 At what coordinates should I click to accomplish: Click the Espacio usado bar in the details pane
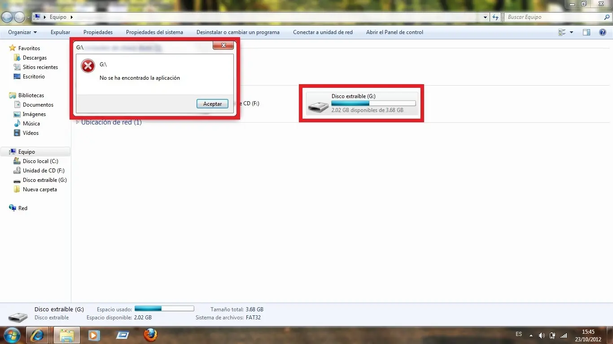pyautogui.click(x=164, y=309)
